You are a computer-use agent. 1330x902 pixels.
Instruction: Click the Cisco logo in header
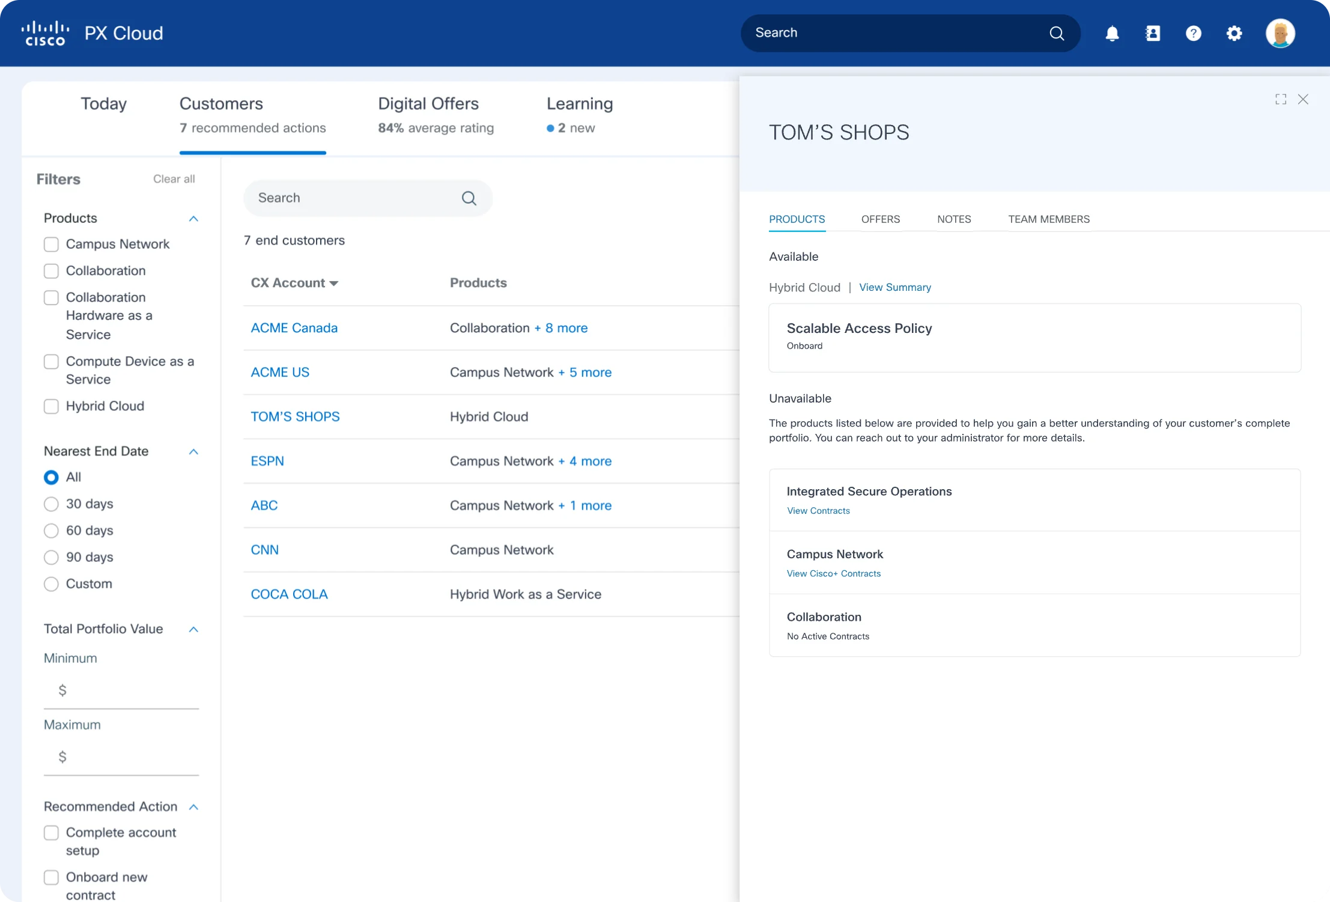(x=46, y=33)
